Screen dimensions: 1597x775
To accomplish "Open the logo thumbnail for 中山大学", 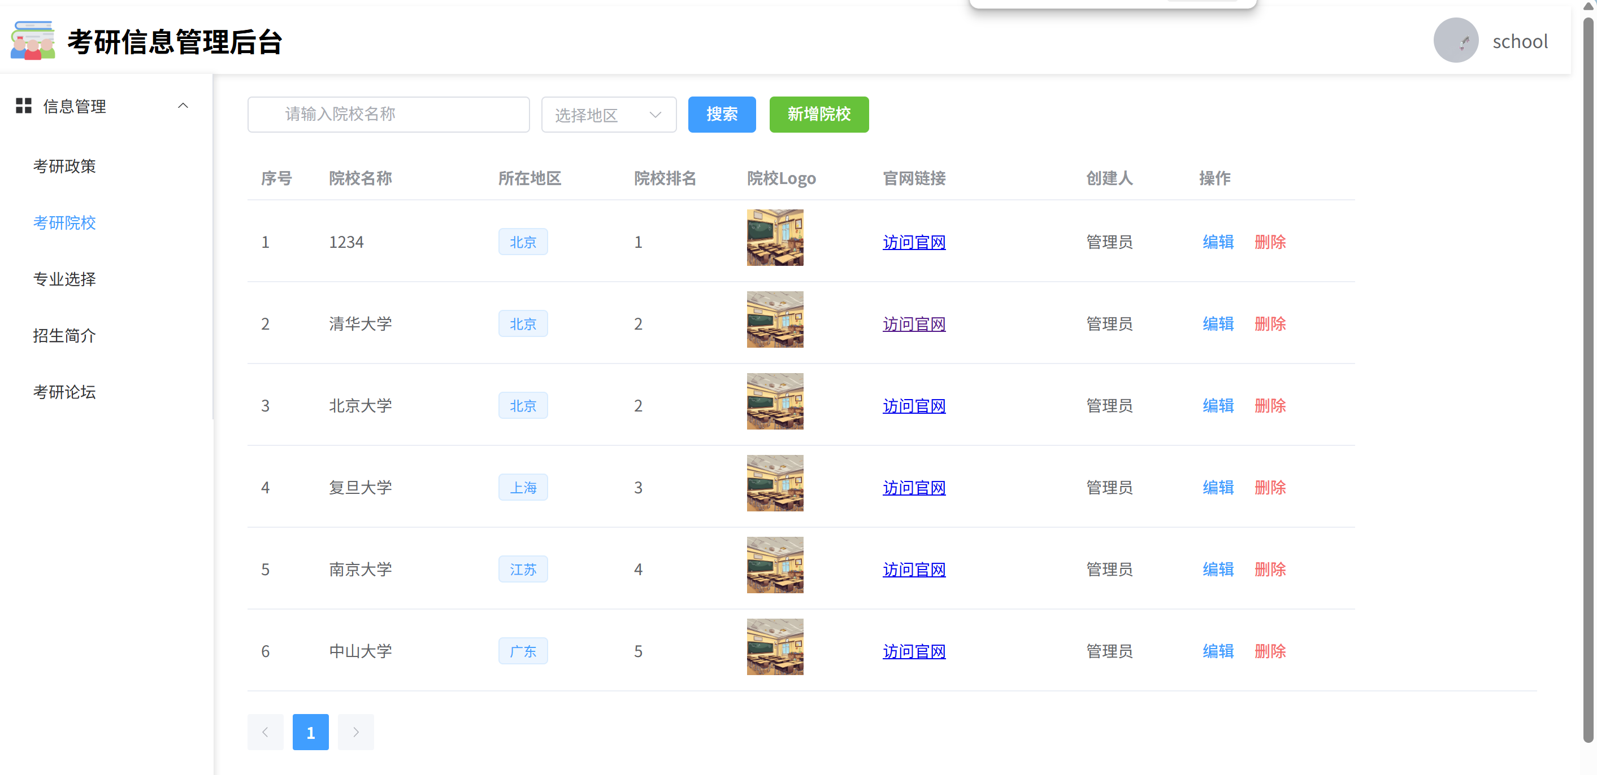I will 774,647.
